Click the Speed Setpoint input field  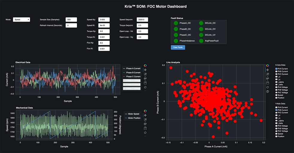point(142,20)
